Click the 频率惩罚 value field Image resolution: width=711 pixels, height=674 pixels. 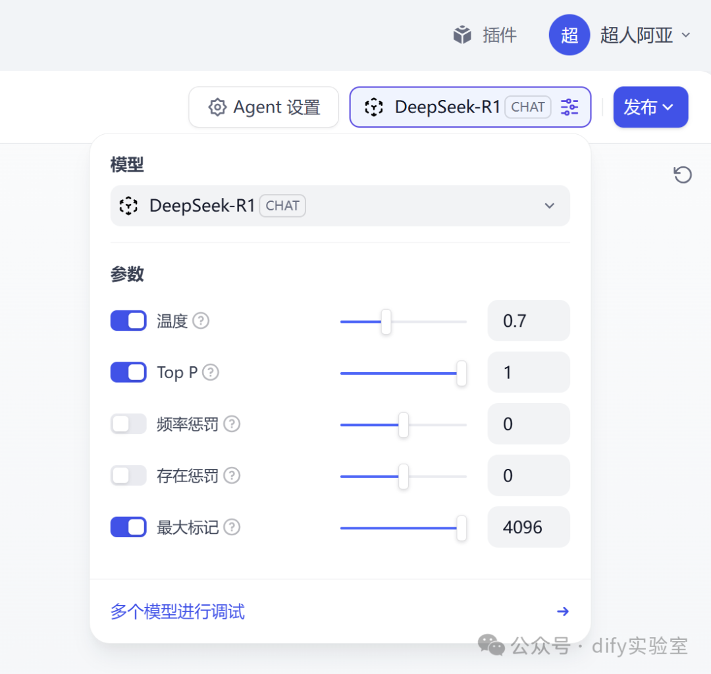[529, 424]
